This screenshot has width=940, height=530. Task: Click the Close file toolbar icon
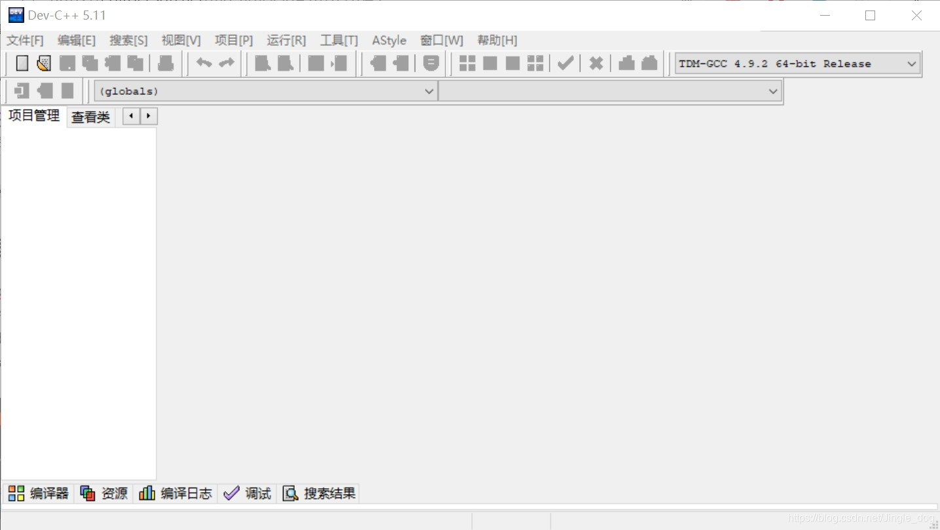pos(113,63)
